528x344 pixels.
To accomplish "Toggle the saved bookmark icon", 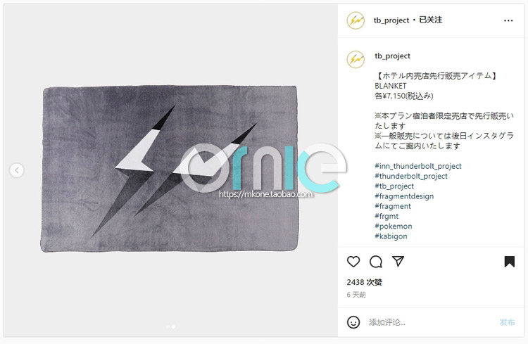I will 509,262.
